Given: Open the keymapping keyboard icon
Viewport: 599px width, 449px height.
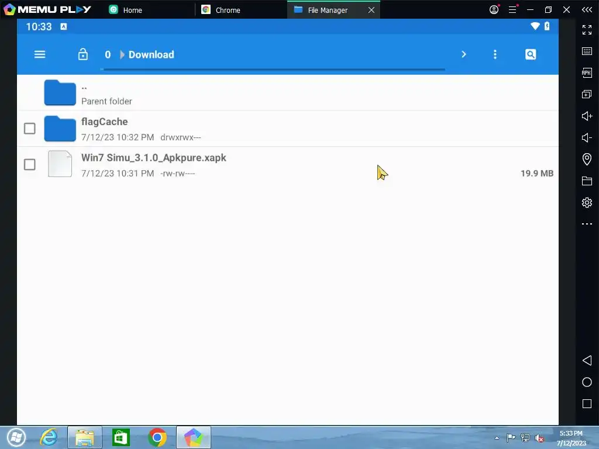Looking at the screenshot, I should coord(587,51).
